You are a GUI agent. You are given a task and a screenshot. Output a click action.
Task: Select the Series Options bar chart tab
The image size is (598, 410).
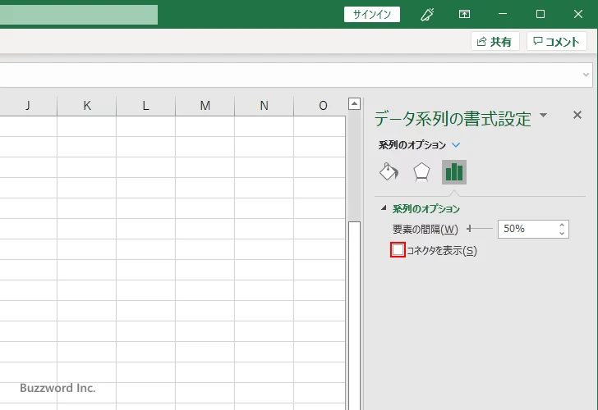coord(453,172)
